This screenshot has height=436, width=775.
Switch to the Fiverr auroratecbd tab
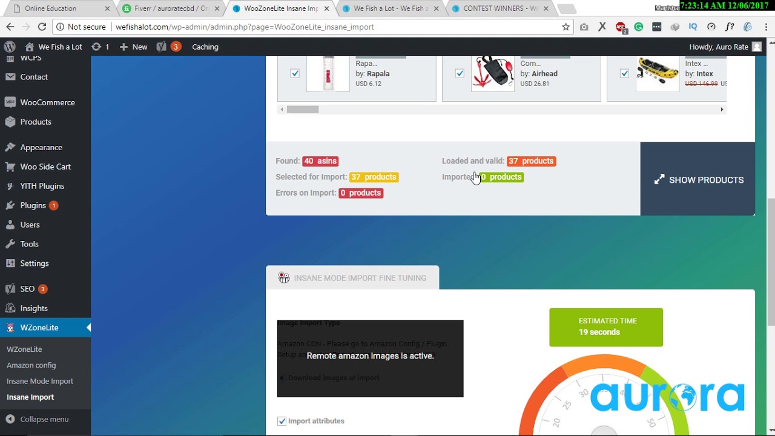coord(171,8)
